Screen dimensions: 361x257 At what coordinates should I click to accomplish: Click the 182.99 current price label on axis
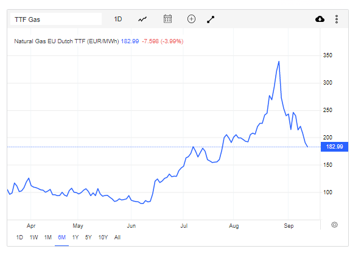(334, 147)
